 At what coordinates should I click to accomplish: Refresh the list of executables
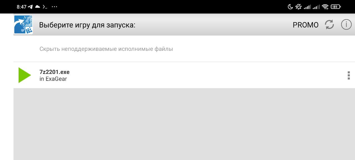(329, 25)
